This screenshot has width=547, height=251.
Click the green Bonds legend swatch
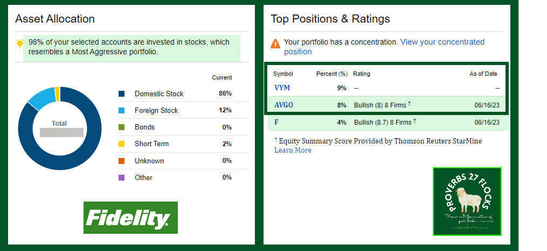coord(121,127)
